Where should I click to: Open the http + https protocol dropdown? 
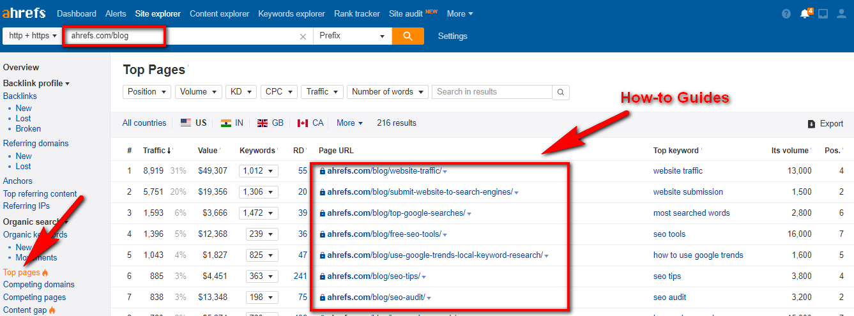coord(33,36)
